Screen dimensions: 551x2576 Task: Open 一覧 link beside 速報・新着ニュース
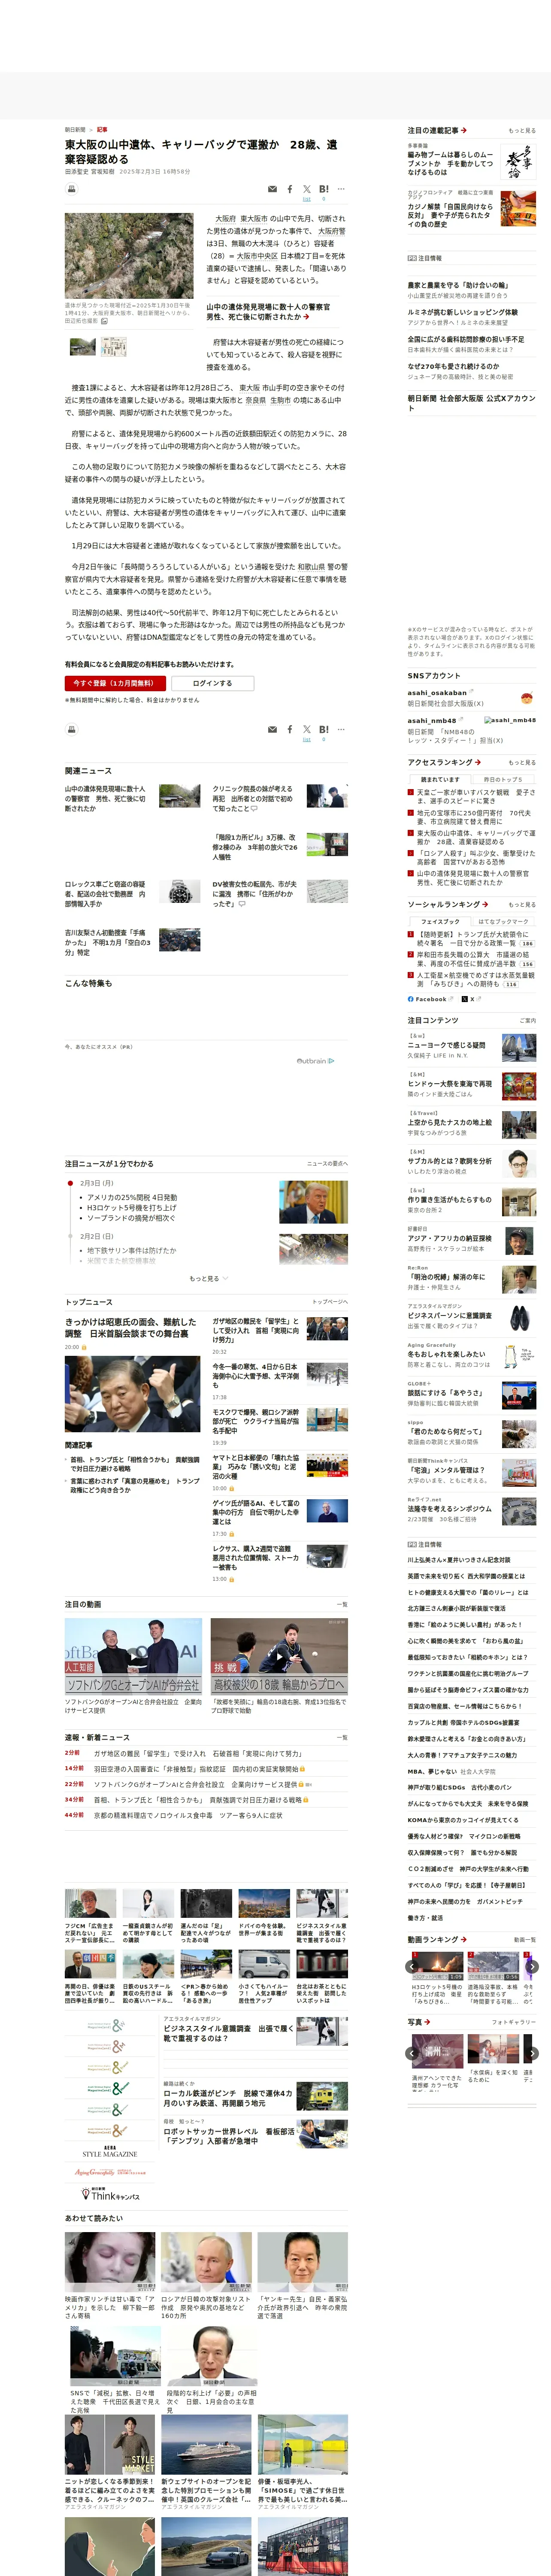click(342, 1737)
